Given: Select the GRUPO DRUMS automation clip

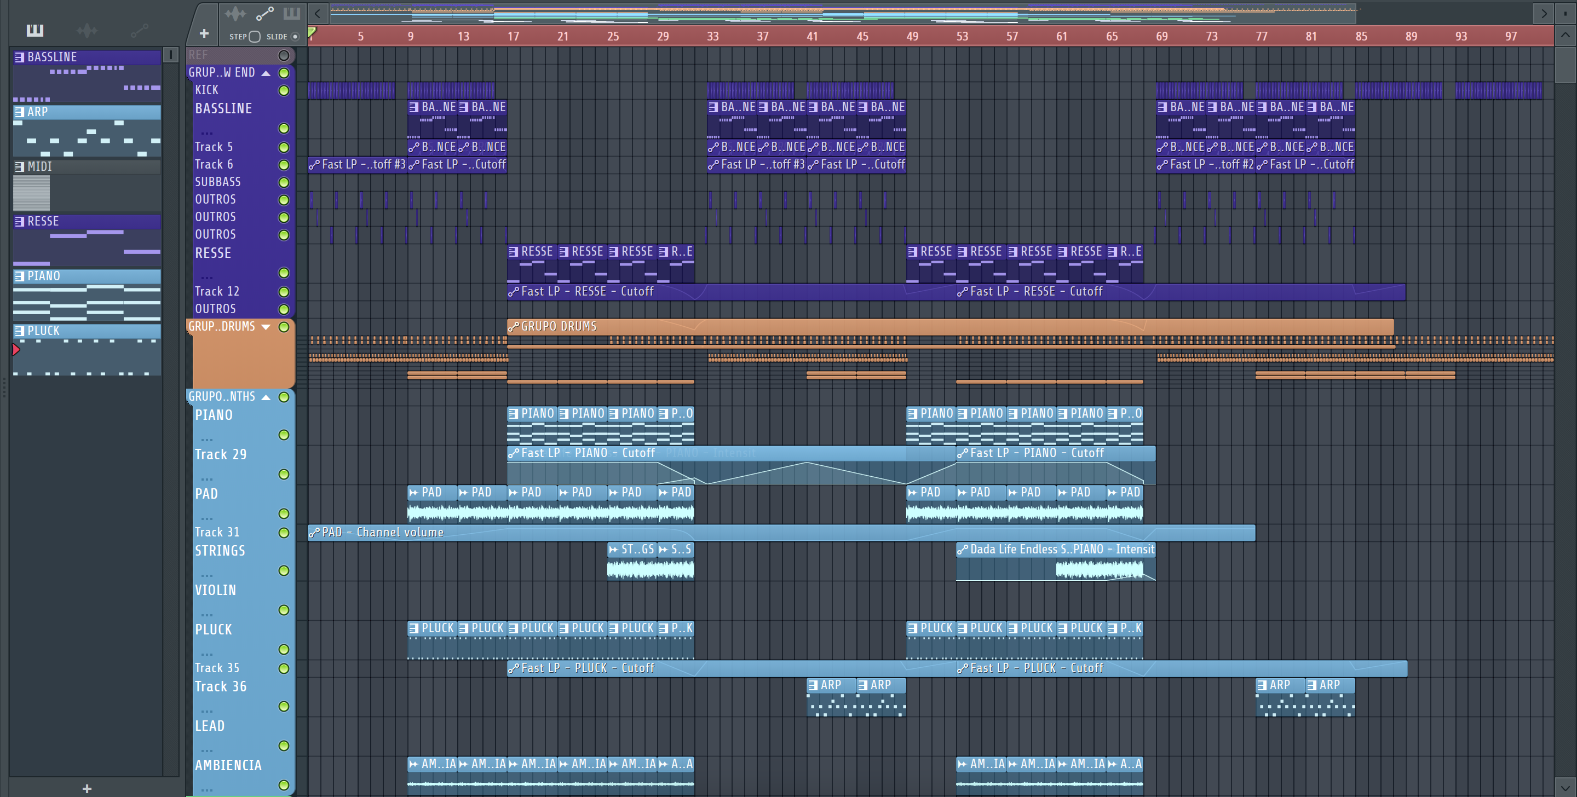Looking at the screenshot, I should [x=950, y=326].
